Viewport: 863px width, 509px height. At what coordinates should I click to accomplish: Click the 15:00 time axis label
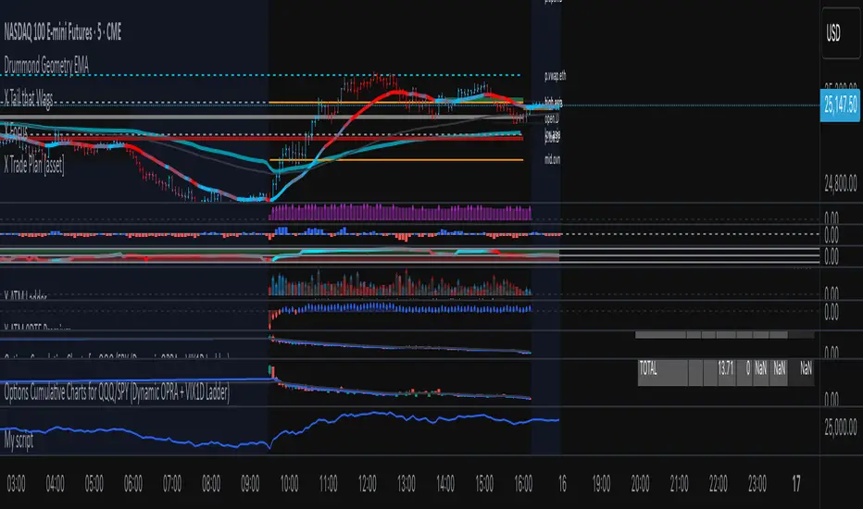click(484, 484)
